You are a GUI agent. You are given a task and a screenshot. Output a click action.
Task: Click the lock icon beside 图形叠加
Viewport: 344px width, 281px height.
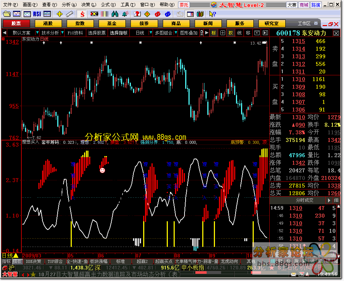click(x=202, y=33)
